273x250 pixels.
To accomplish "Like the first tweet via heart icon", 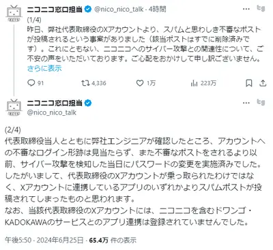I will coord(140,83).
